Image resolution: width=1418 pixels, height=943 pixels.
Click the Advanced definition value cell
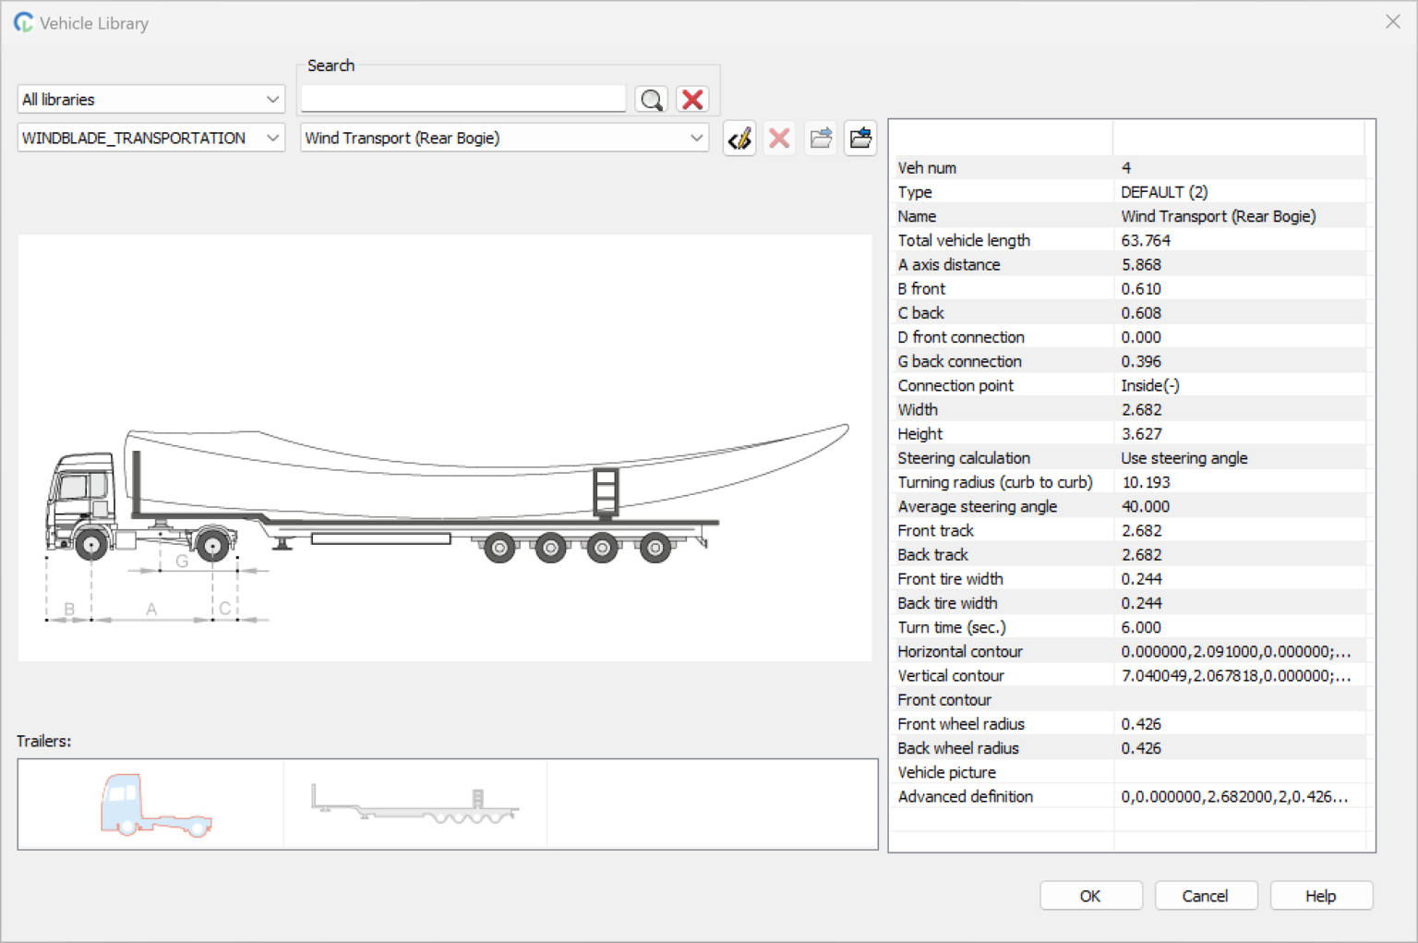[x=1239, y=796]
